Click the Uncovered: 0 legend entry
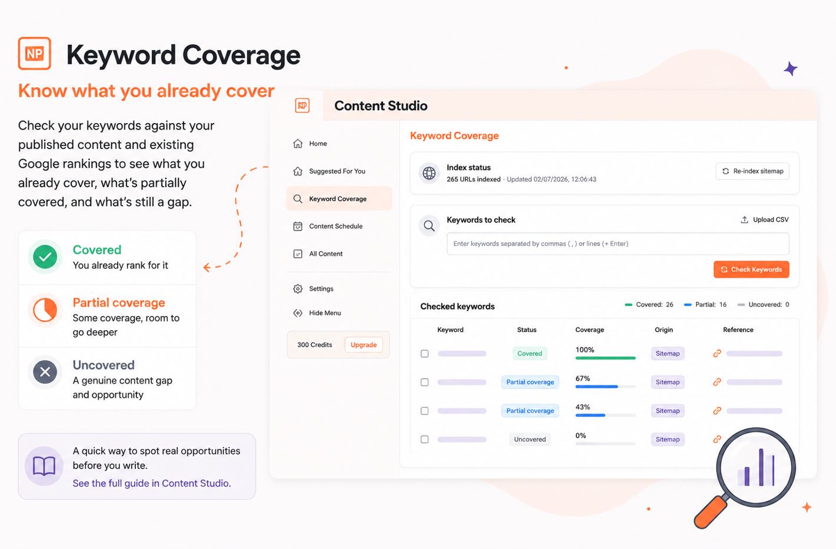This screenshot has width=836, height=549. pos(764,304)
